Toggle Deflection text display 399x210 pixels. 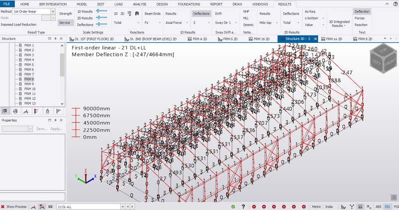pyautogui.click(x=362, y=11)
